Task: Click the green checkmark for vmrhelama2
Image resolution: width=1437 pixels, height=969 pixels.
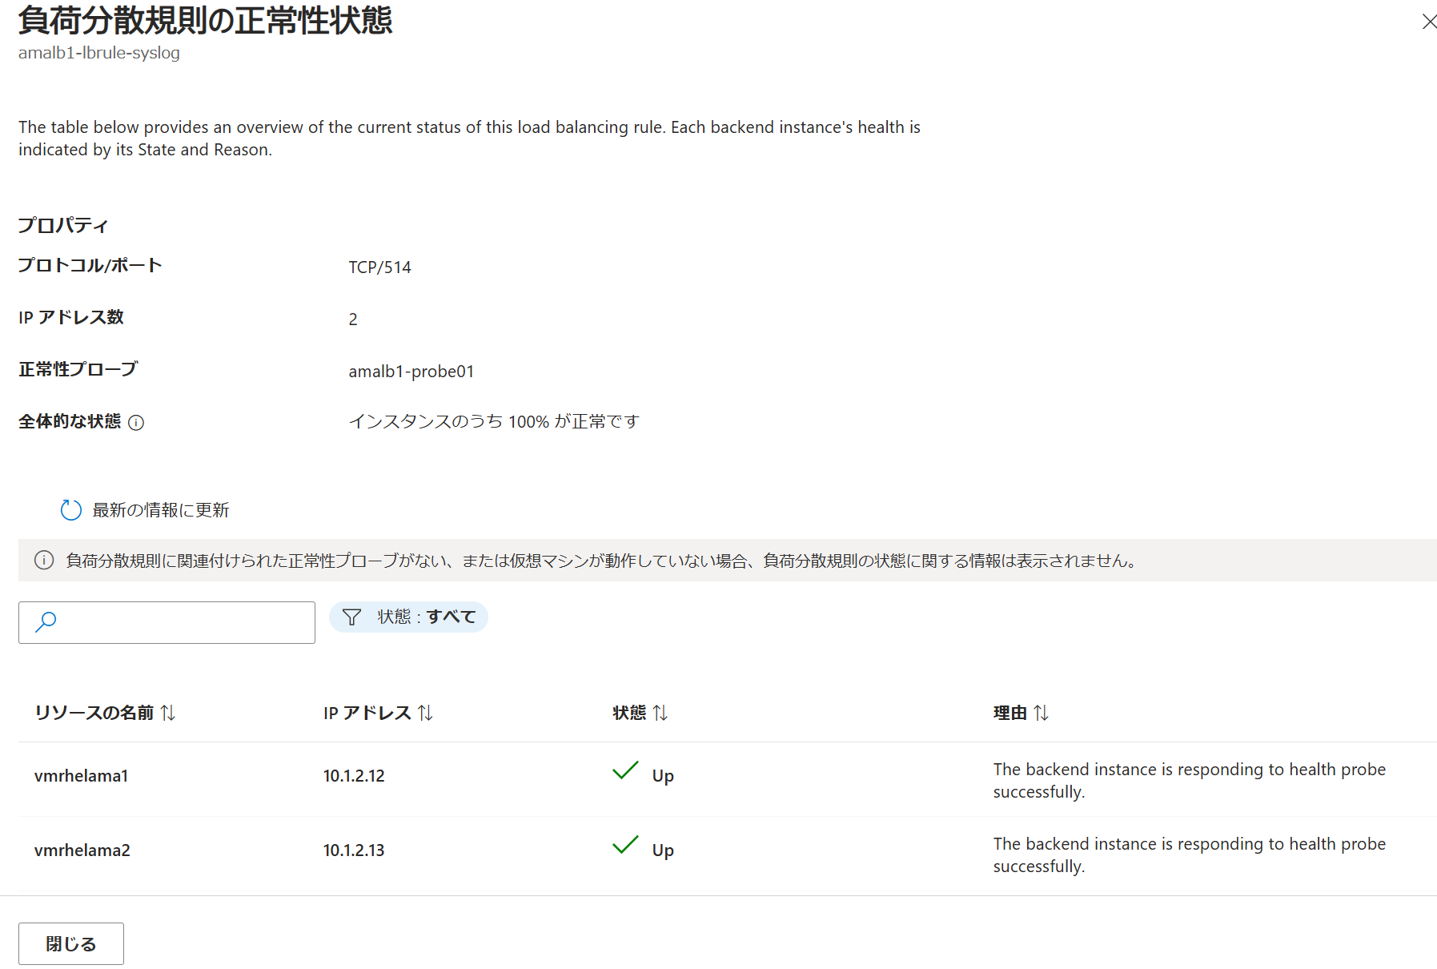Action: point(625,845)
